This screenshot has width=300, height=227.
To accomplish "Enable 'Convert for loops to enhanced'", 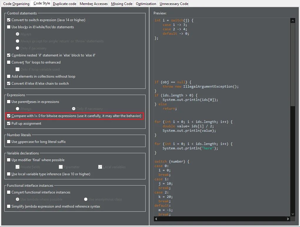I will tap(9, 62).
